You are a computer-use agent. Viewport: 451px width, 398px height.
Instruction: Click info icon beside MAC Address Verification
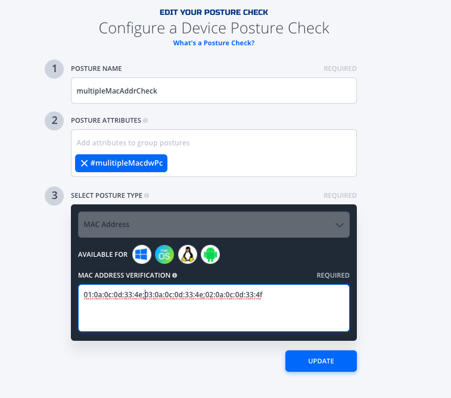pos(175,275)
